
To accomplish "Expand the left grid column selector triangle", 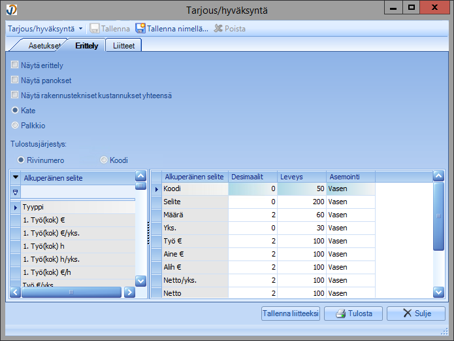I will 16,177.
